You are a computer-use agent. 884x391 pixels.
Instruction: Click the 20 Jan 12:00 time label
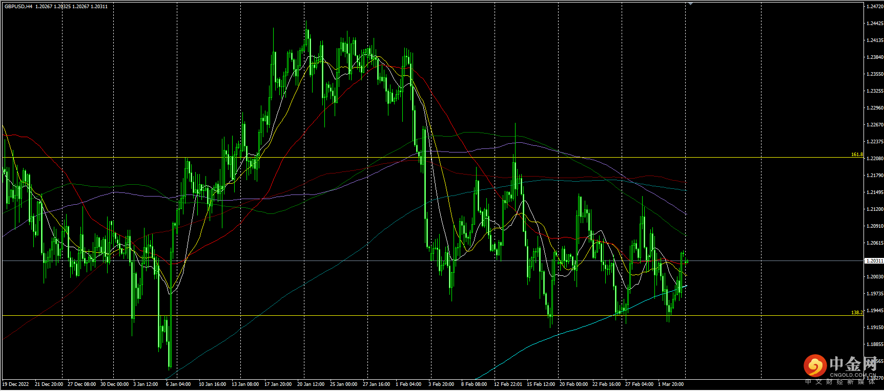pyautogui.click(x=310, y=384)
